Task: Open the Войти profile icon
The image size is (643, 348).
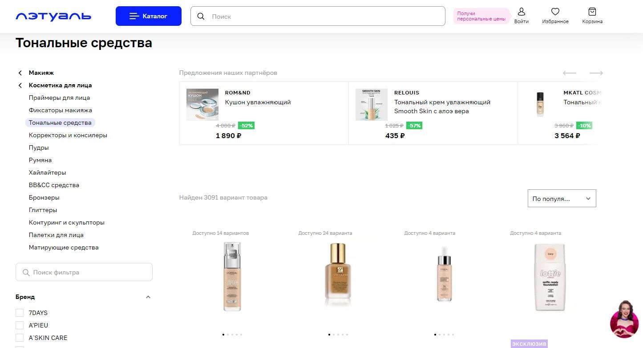Action: click(522, 12)
